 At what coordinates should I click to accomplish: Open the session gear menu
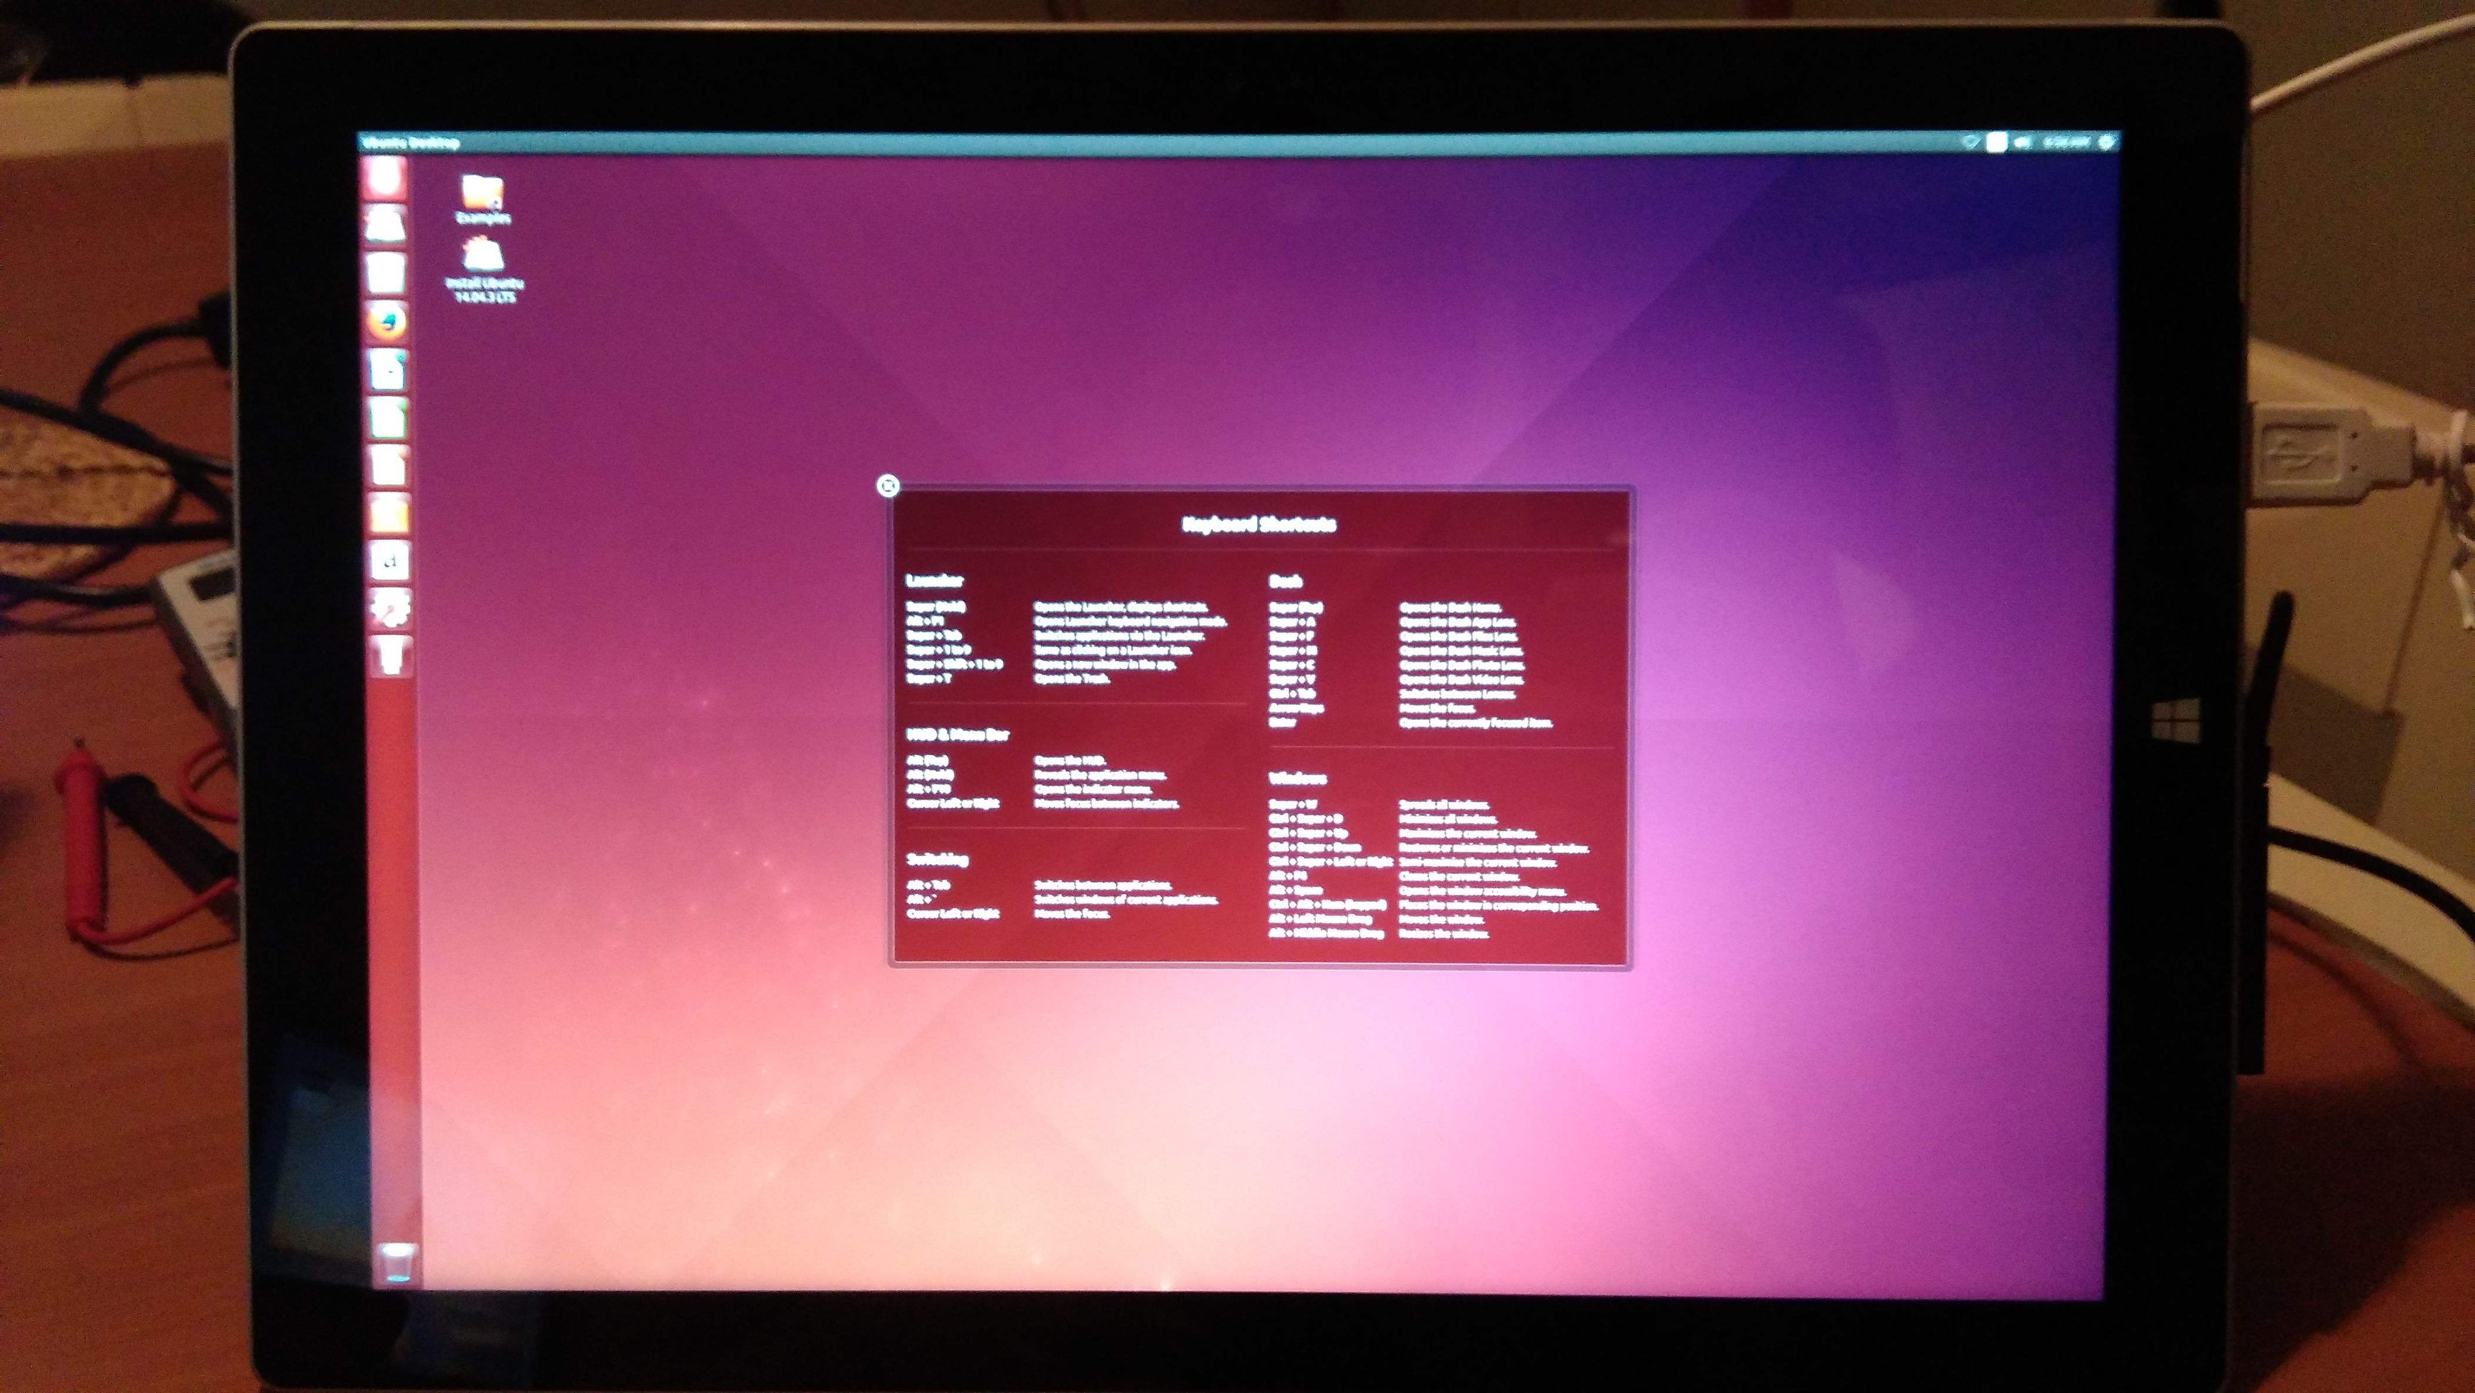(x=2106, y=142)
